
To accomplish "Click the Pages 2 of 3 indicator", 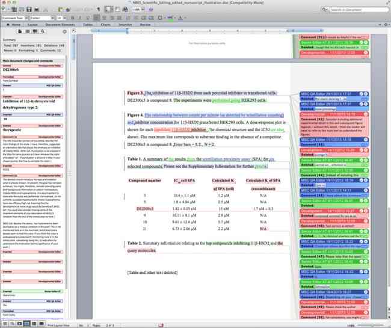I will (103, 325).
